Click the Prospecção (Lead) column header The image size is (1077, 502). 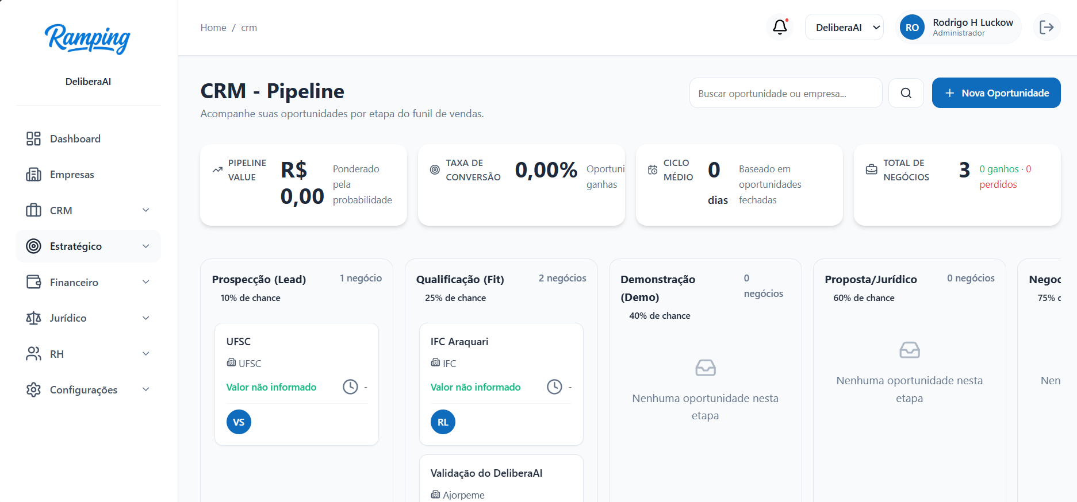[x=259, y=279]
